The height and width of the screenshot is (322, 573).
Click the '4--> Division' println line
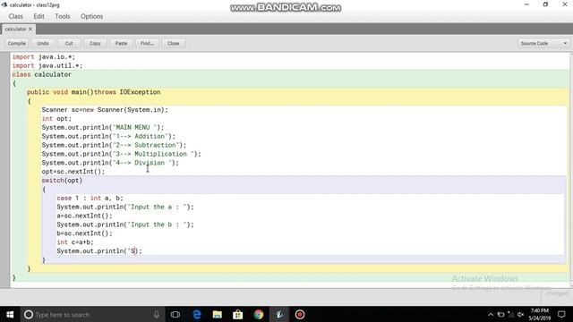pyautogui.click(x=110, y=163)
